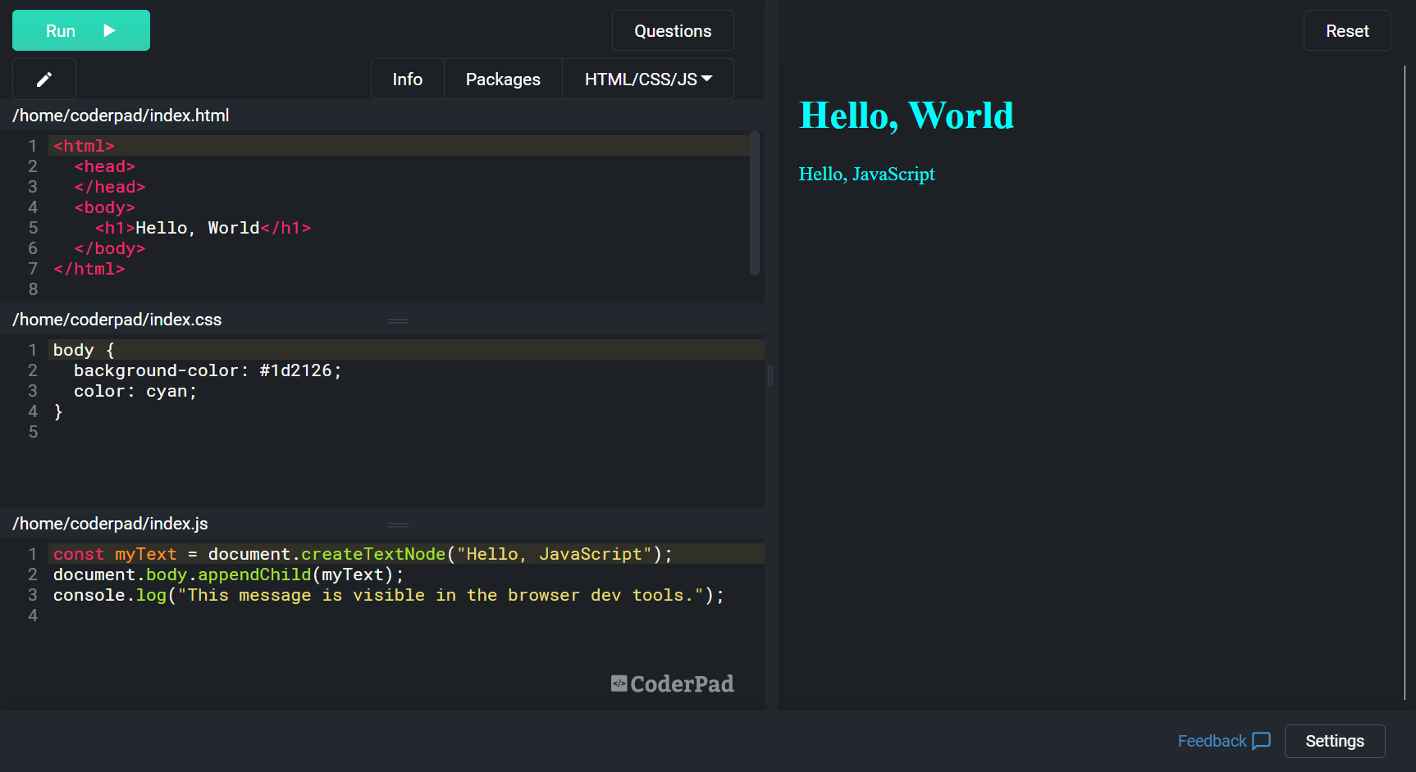Click line number 4 in JS editor

pos(33,615)
